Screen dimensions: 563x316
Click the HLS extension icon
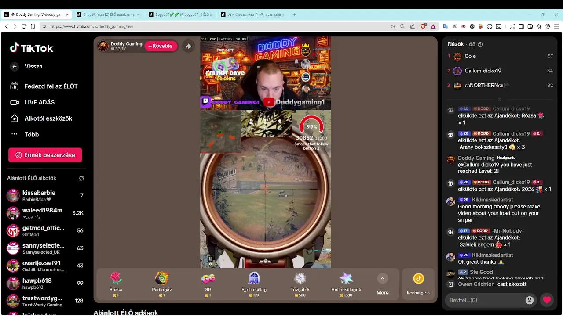tap(463, 26)
